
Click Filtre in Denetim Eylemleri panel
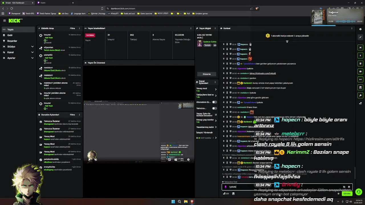click(x=72, y=115)
